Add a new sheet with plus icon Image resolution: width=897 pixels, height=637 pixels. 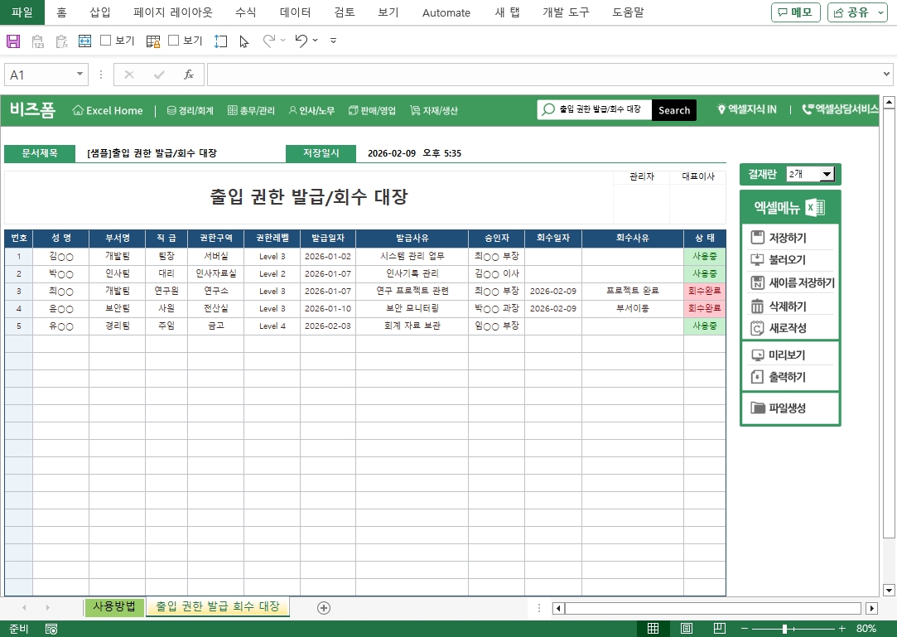click(x=324, y=608)
